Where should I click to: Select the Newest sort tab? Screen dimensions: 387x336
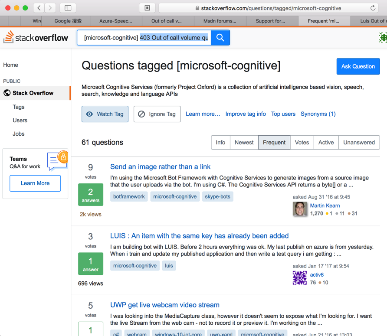(x=244, y=142)
